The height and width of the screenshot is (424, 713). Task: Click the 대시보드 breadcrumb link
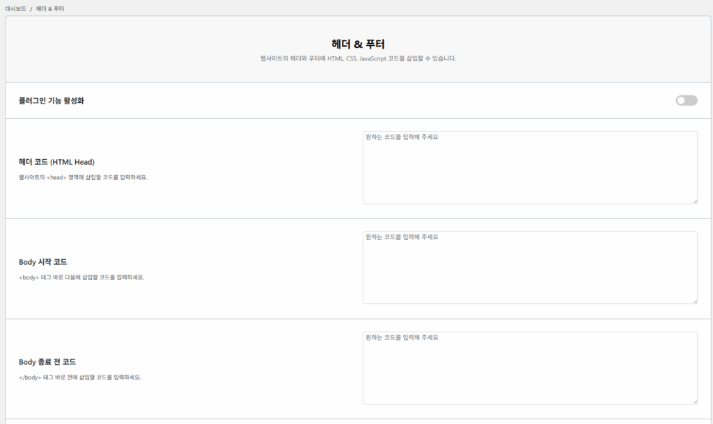tap(15, 8)
